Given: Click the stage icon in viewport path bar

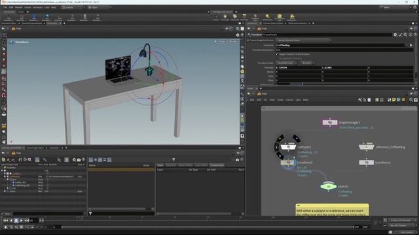Looking at the screenshot, I should pyautogui.click(x=13, y=29).
